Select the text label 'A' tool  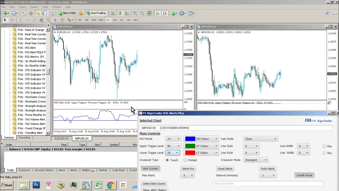(x=55, y=20)
